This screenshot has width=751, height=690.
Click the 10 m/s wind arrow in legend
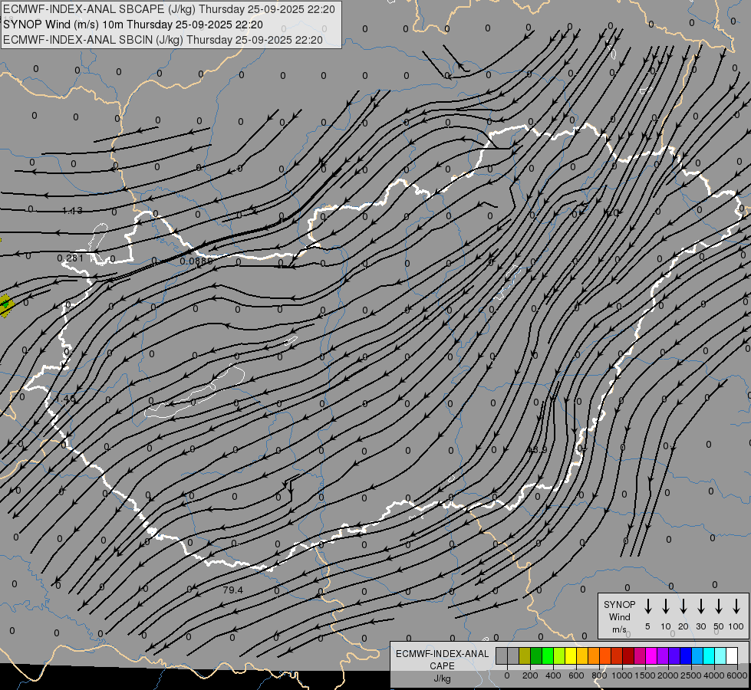(x=666, y=606)
